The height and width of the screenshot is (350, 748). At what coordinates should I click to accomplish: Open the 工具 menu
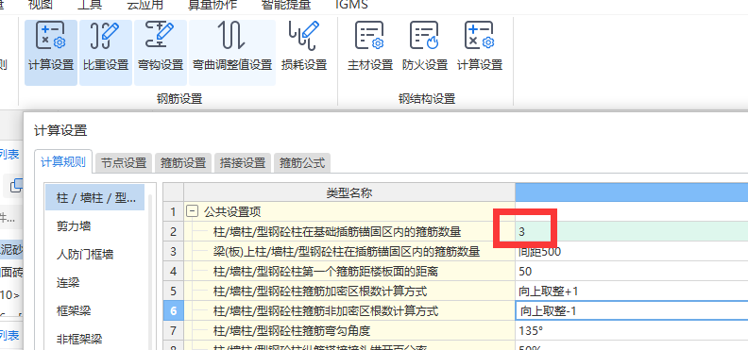[90, 5]
